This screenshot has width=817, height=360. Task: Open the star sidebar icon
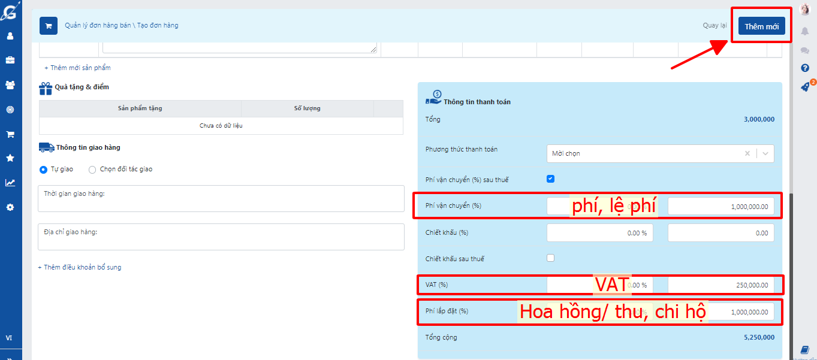click(x=10, y=158)
